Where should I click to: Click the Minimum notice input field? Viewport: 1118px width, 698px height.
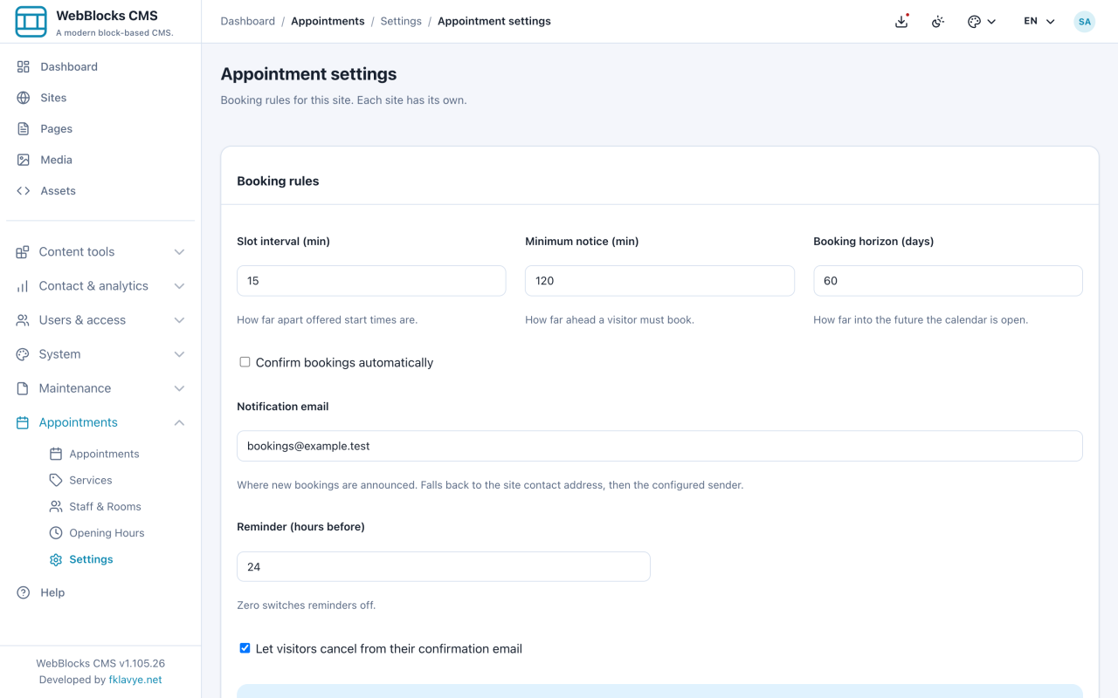(659, 281)
